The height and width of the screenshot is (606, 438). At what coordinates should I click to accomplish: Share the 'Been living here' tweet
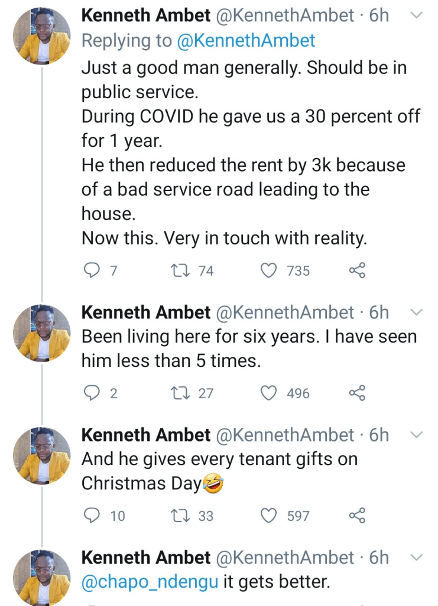click(x=357, y=393)
